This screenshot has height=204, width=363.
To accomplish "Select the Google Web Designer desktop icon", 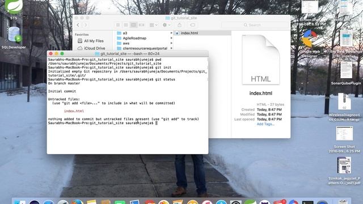I will 309,44.
